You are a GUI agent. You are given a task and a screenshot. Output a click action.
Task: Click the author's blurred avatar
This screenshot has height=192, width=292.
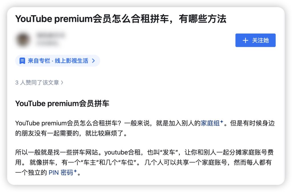[23, 39]
